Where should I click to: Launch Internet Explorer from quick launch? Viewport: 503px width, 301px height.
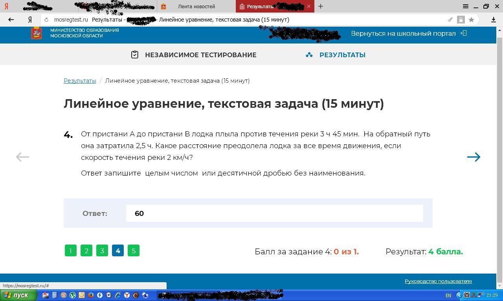point(118,295)
